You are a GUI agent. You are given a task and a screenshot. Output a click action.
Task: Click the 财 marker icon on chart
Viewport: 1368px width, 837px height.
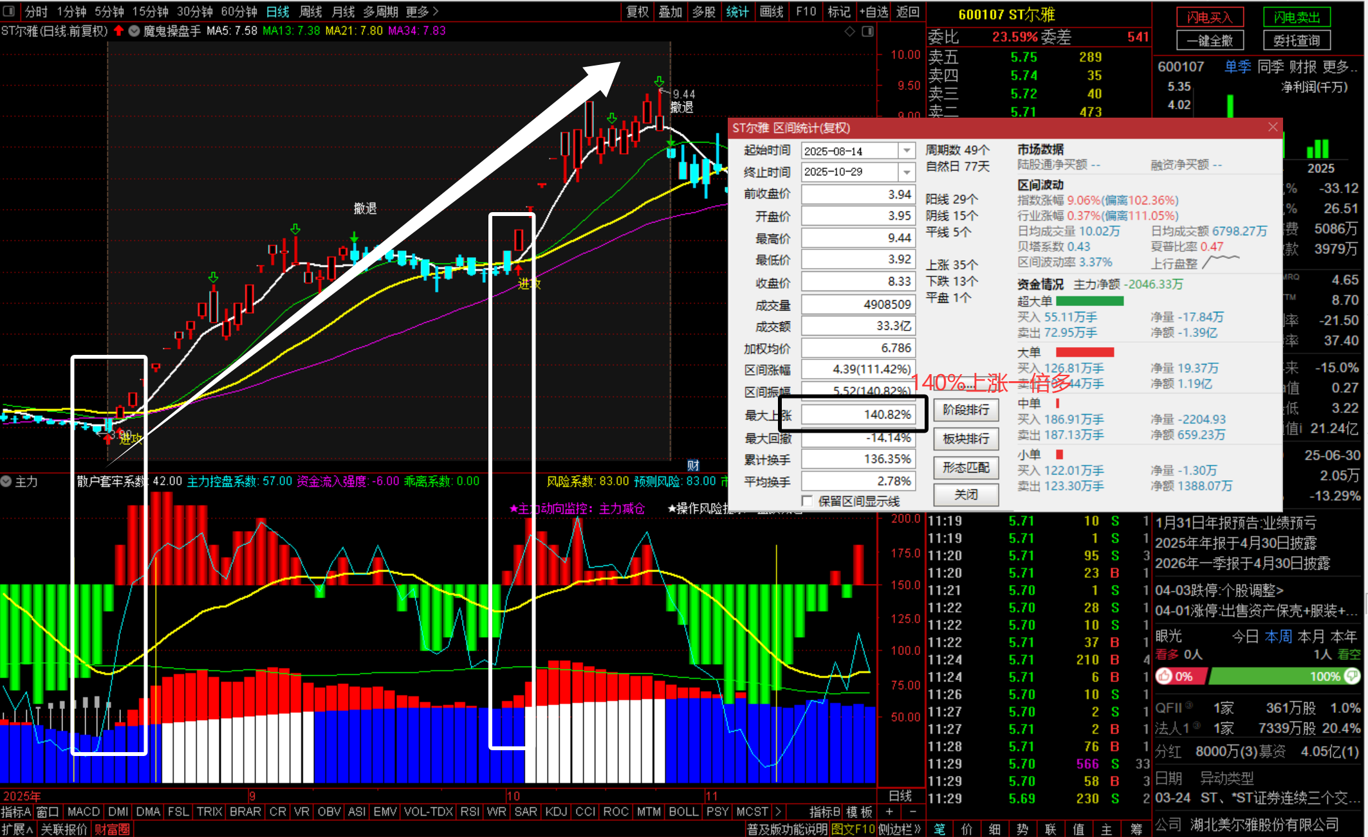(693, 465)
